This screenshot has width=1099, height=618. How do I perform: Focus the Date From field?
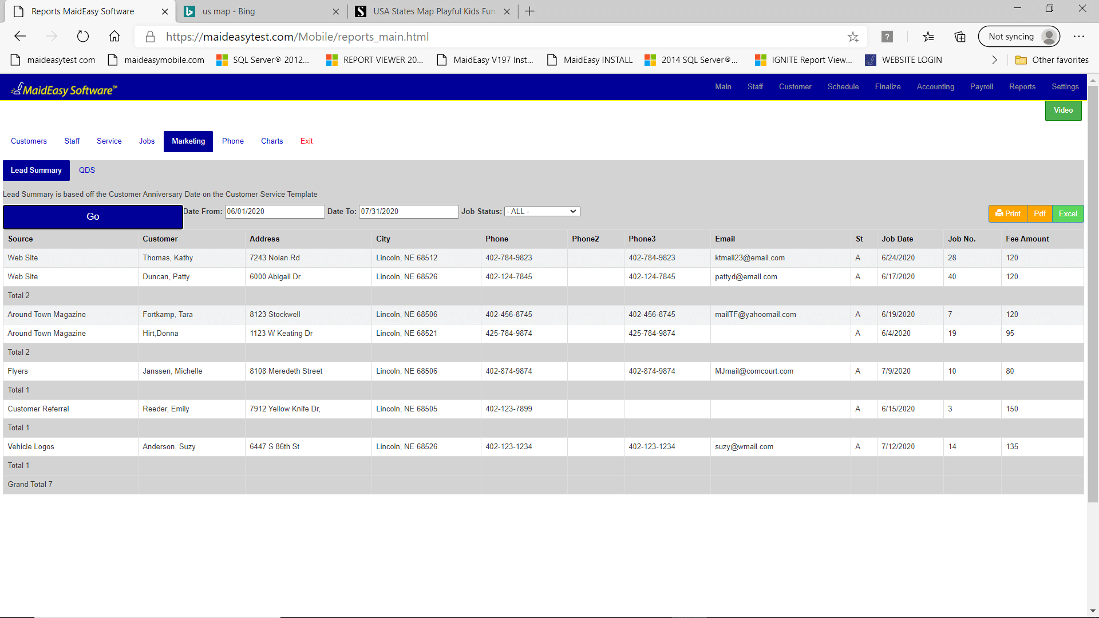coord(275,212)
